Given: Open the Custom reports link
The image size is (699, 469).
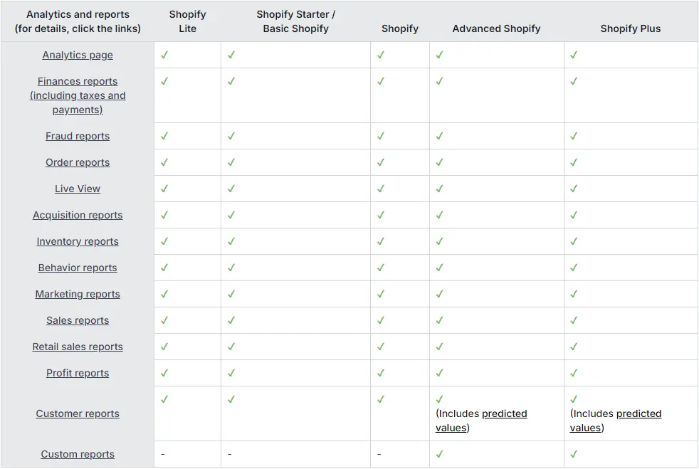Looking at the screenshot, I should click(x=78, y=454).
